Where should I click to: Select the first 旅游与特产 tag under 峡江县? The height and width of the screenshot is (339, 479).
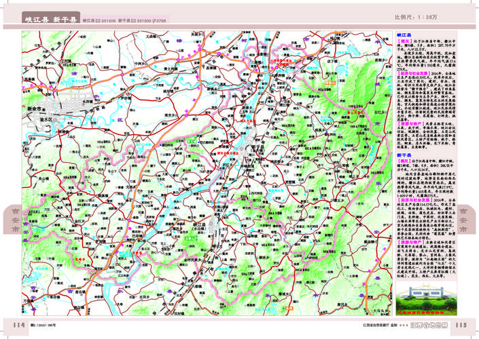pos(410,124)
